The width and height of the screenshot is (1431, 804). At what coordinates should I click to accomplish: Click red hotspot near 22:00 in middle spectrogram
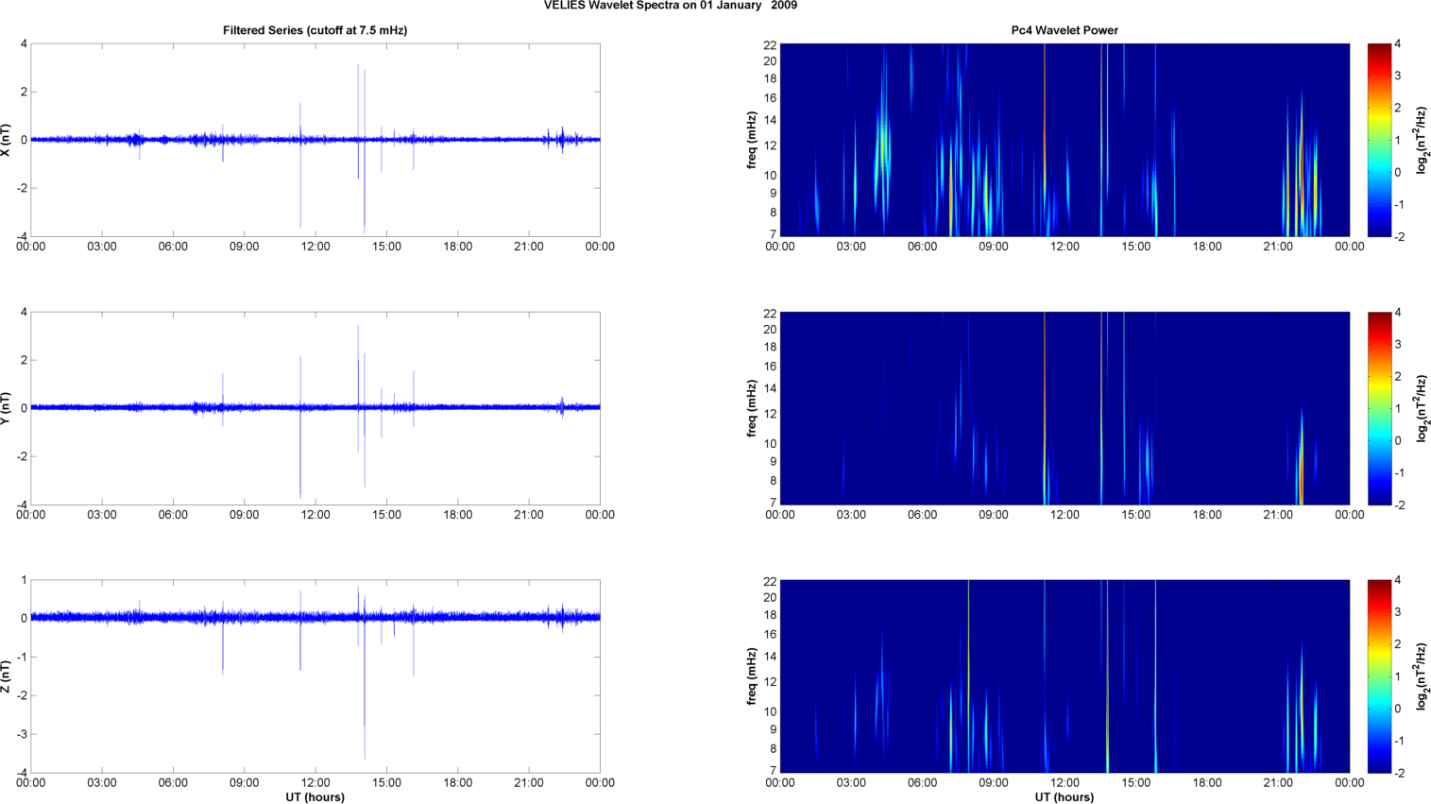pyautogui.click(x=1301, y=482)
